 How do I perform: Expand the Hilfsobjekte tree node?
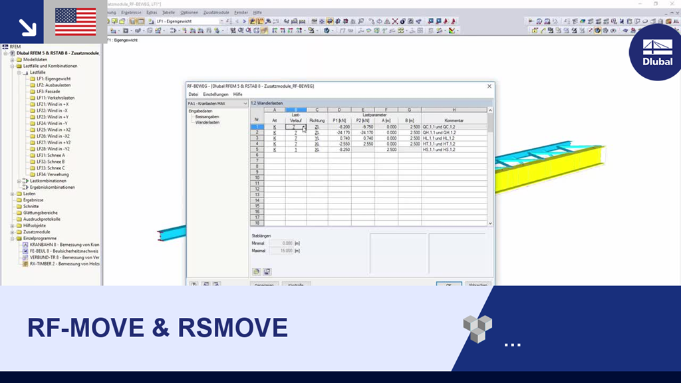pyautogui.click(x=12, y=226)
